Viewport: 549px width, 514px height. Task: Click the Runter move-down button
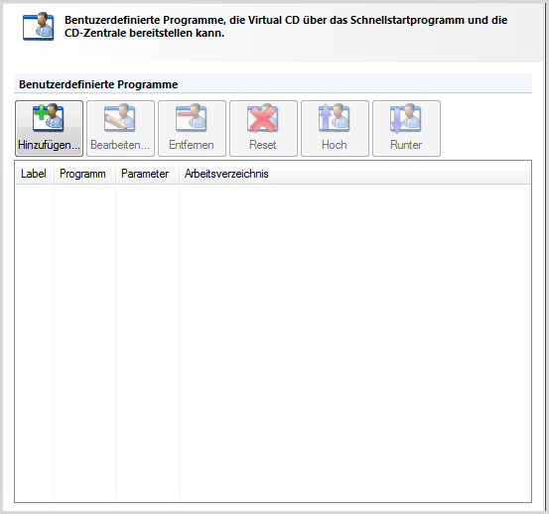tap(406, 128)
